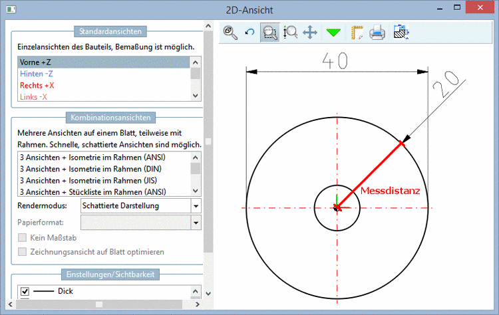This screenshot has width=499, height=315.
Task: Choose 3 Ansichten + Isometrie im Rahmen (ANSI)
Action: [104, 157]
